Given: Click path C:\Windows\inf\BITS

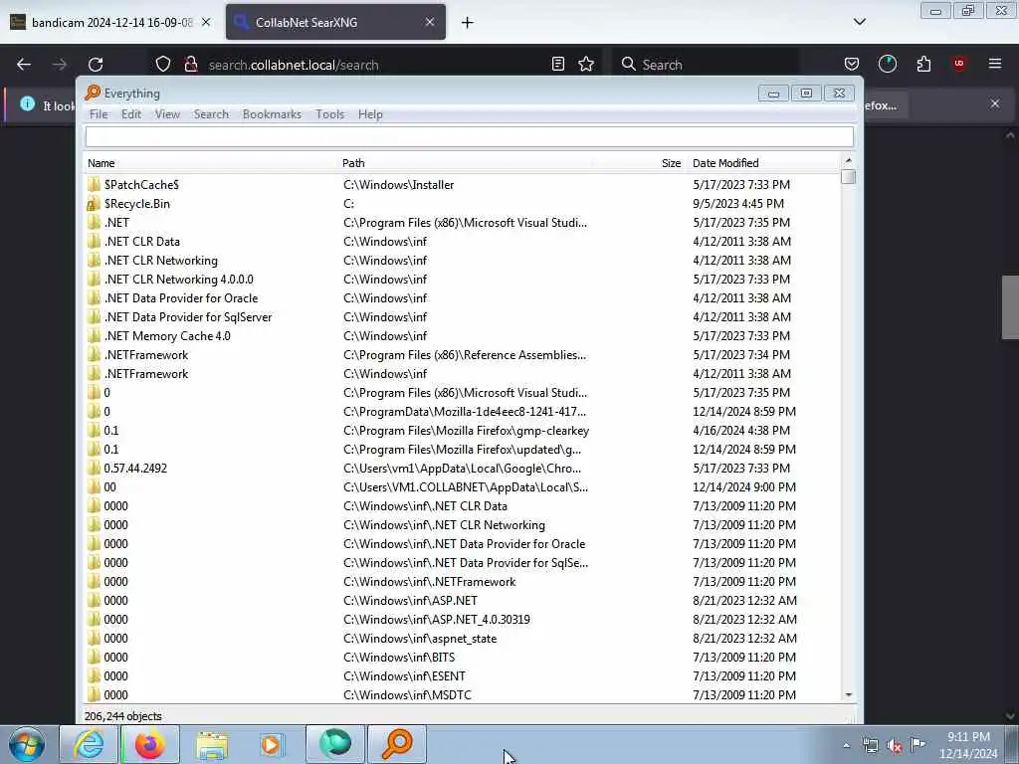Looking at the screenshot, I should 399,658.
